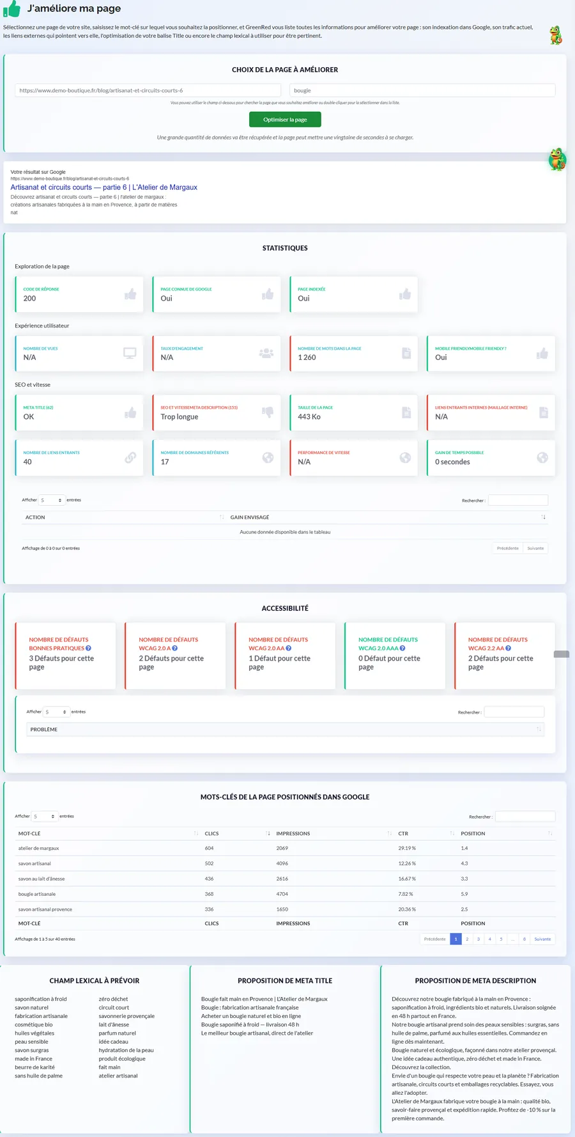Click the green thumbs-up logo icon
Screen dimensions: 575x1137
[x=11, y=8]
